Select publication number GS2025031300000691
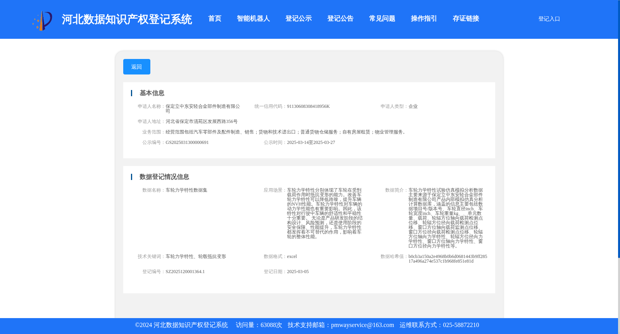 (187, 142)
